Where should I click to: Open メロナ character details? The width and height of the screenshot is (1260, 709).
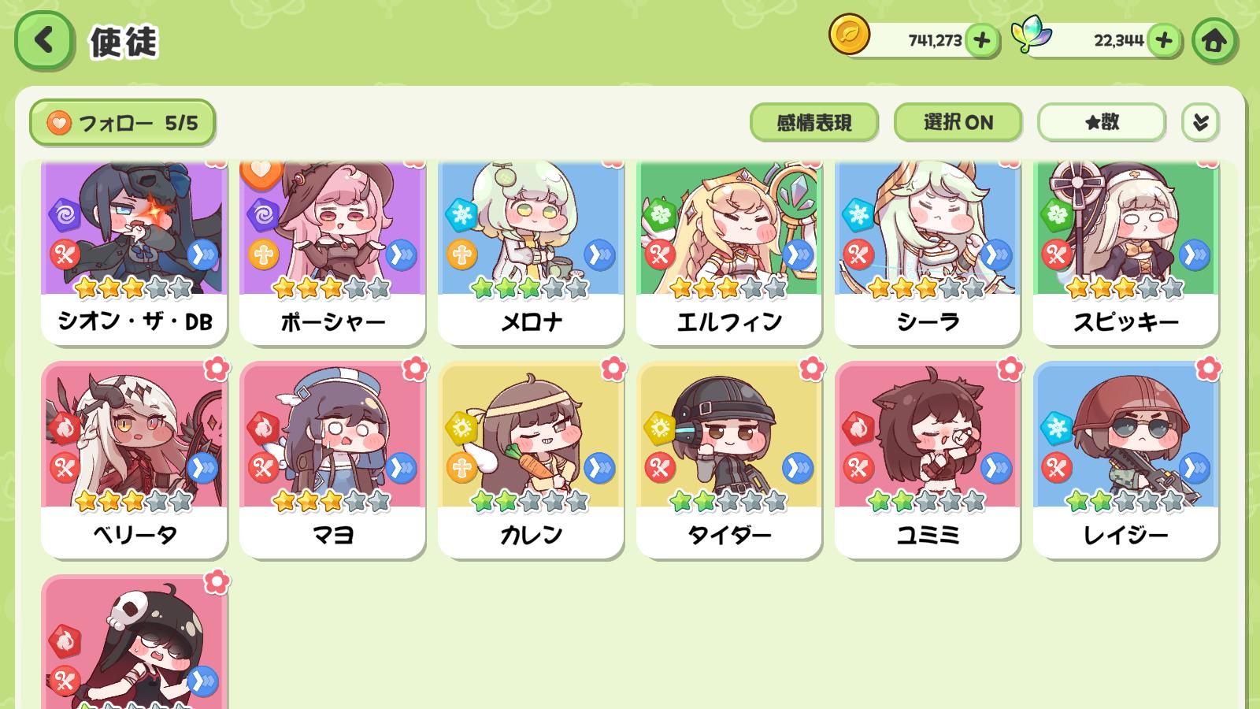pos(531,252)
